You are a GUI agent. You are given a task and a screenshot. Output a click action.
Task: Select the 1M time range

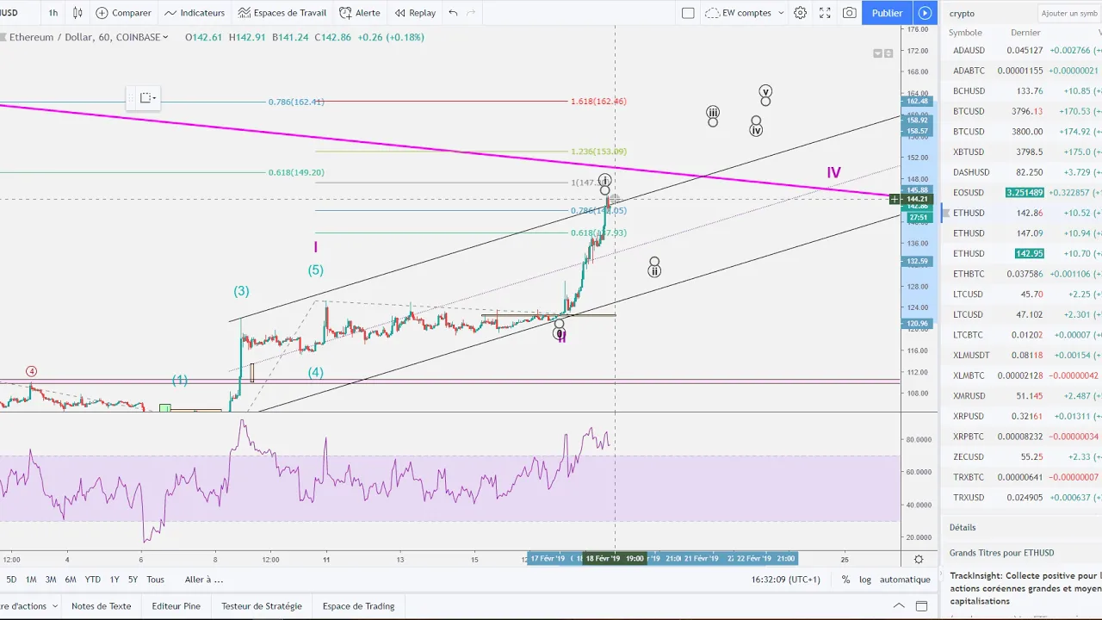point(31,580)
